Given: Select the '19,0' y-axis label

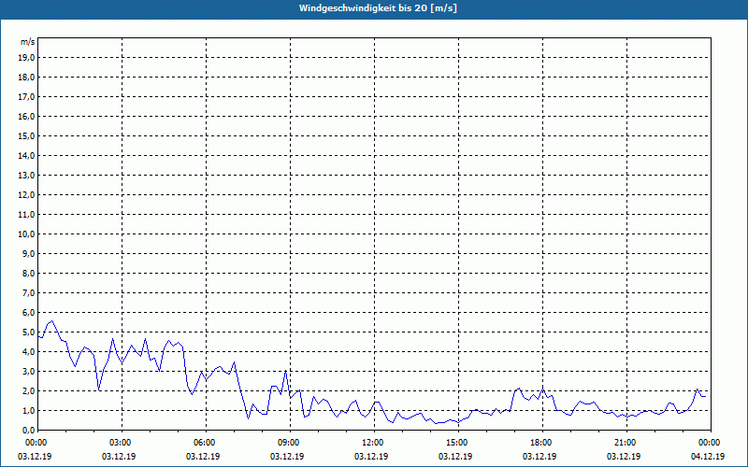Looking at the screenshot, I should [x=27, y=58].
